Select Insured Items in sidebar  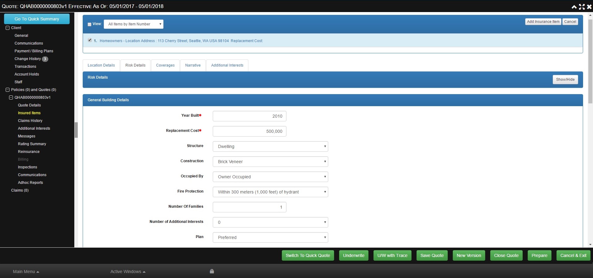click(29, 113)
